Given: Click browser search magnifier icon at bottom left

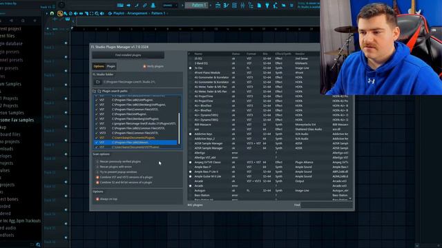Looking at the screenshot, I should click(38, 245).
